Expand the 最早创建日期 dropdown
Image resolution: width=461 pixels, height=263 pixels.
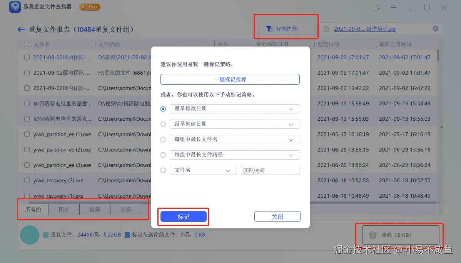(x=235, y=124)
